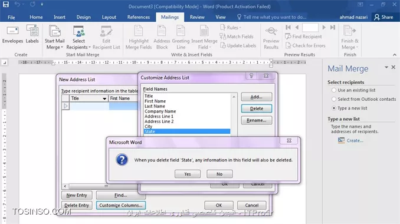Insert an Address Block
Screen dimensions: 400x224
coord(162,38)
